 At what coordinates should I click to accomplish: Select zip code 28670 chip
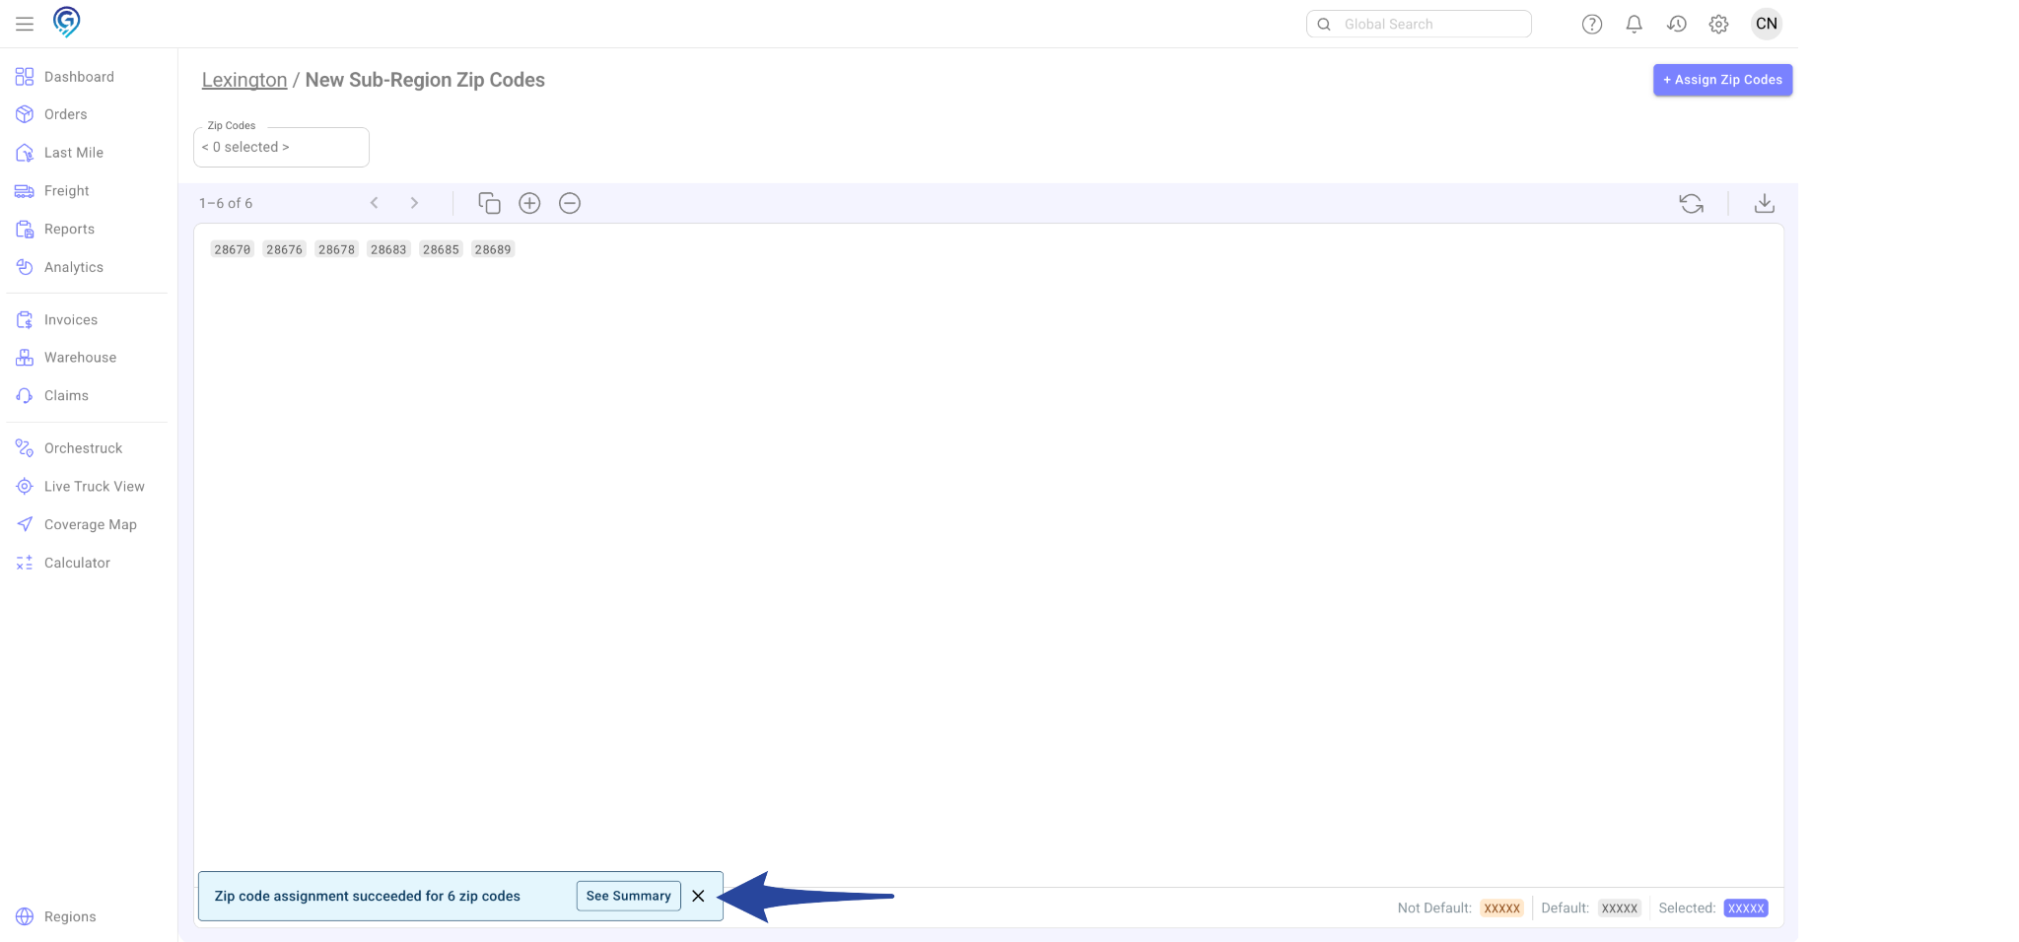coord(233,249)
